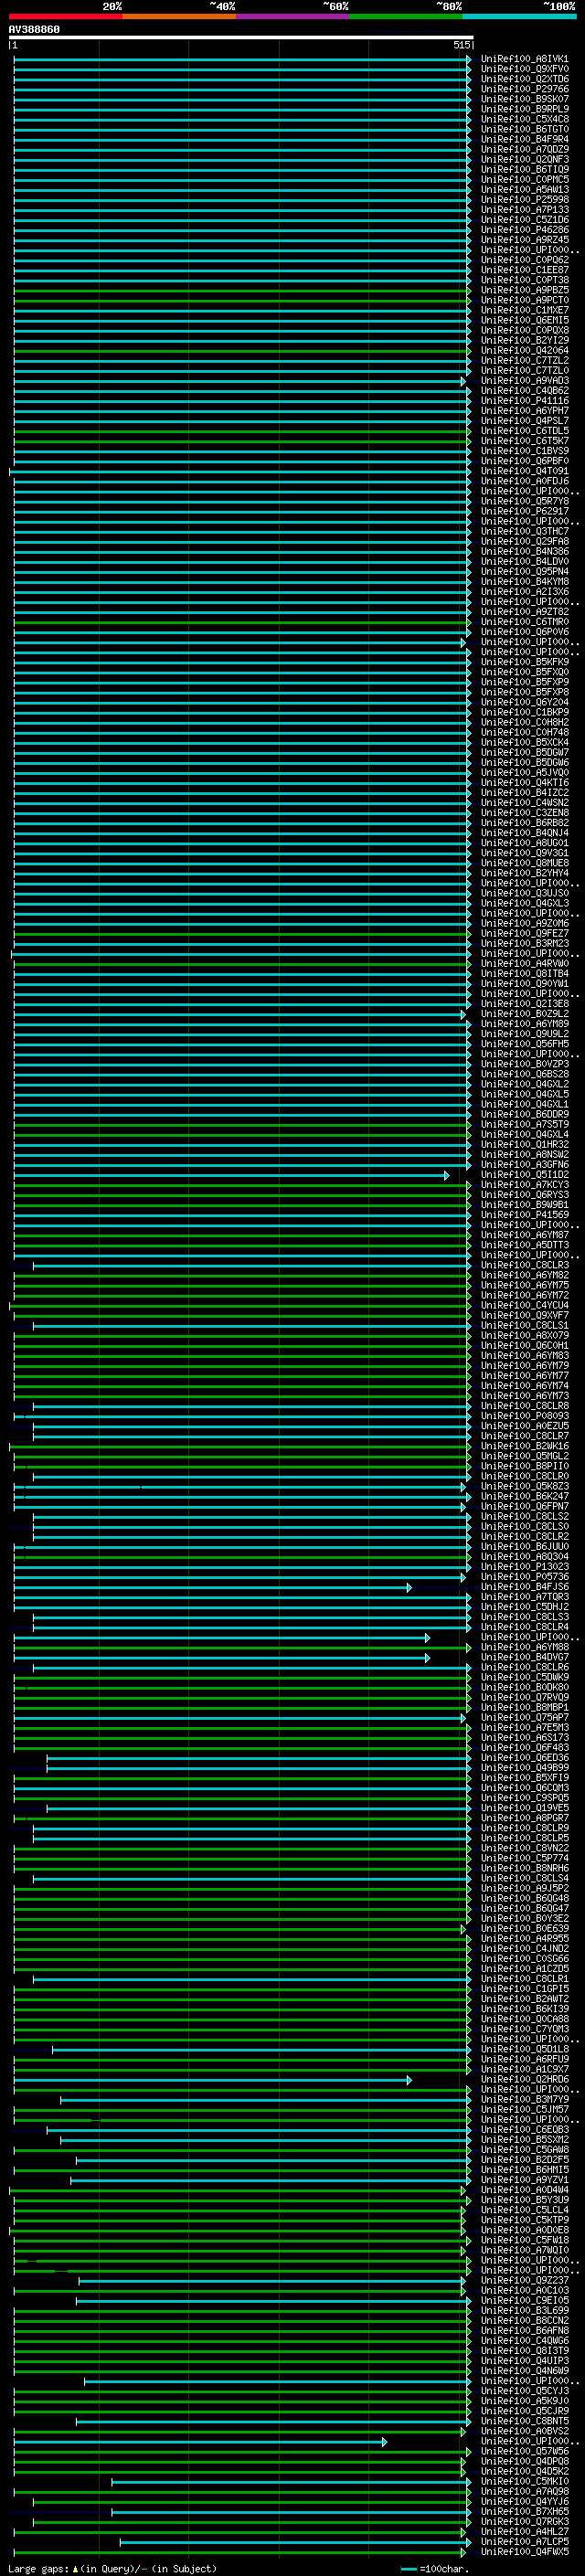The height and width of the screenshot is (2576, 585).
Task: Click UniRef100_Q6Y204 hit name
Action: coord(524,702)
